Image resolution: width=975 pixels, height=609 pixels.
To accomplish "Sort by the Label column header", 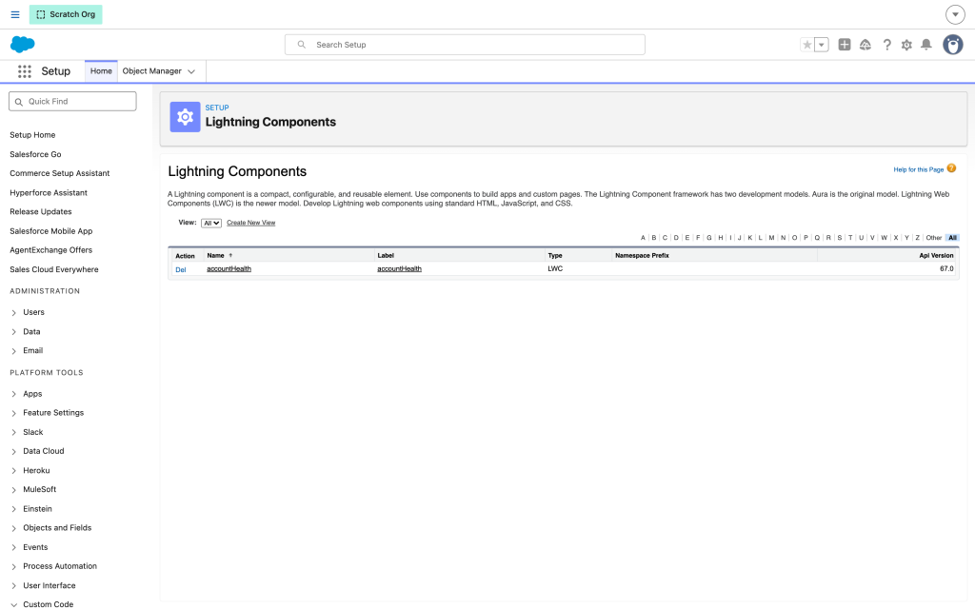I will tap(386, 255).
